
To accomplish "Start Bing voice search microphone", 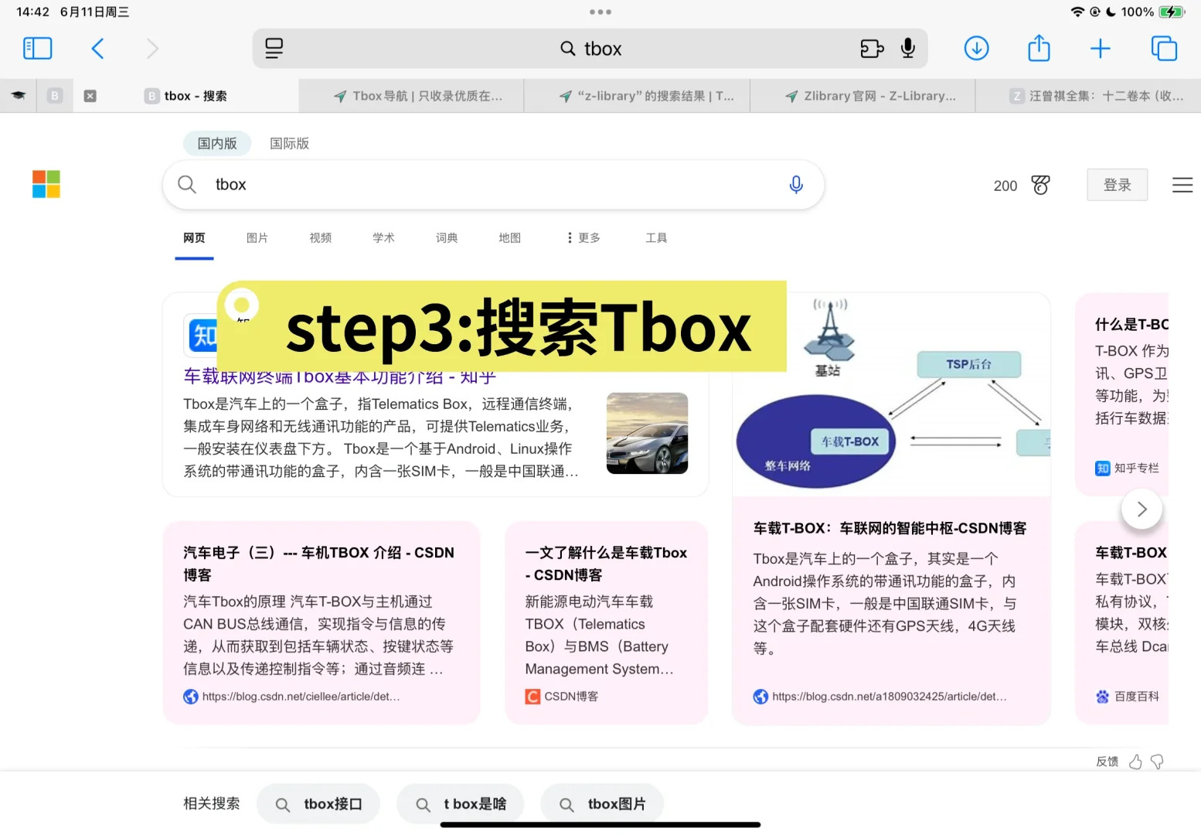I will tap(796, 184).
